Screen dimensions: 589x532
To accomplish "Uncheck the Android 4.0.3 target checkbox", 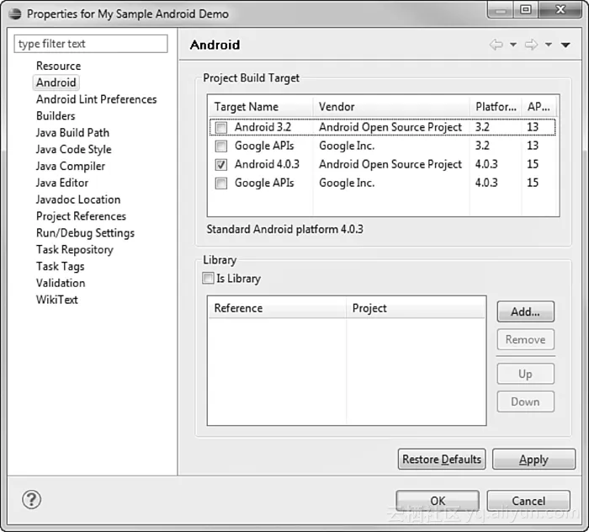I will [220, 164].
